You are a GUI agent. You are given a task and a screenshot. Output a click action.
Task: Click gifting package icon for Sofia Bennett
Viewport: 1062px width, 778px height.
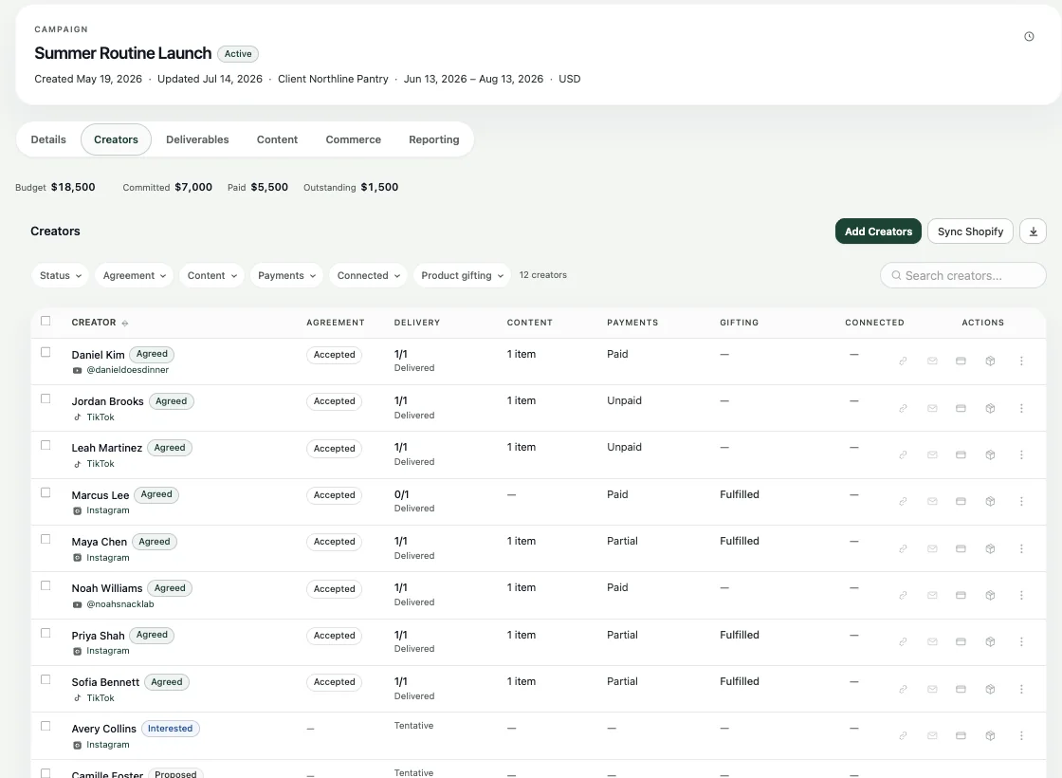point(990,689)
